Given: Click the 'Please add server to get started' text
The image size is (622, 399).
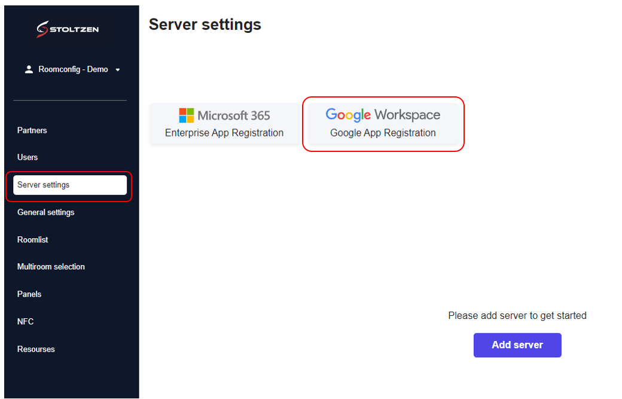Looking at the screenshot, I should coord(517,316).
